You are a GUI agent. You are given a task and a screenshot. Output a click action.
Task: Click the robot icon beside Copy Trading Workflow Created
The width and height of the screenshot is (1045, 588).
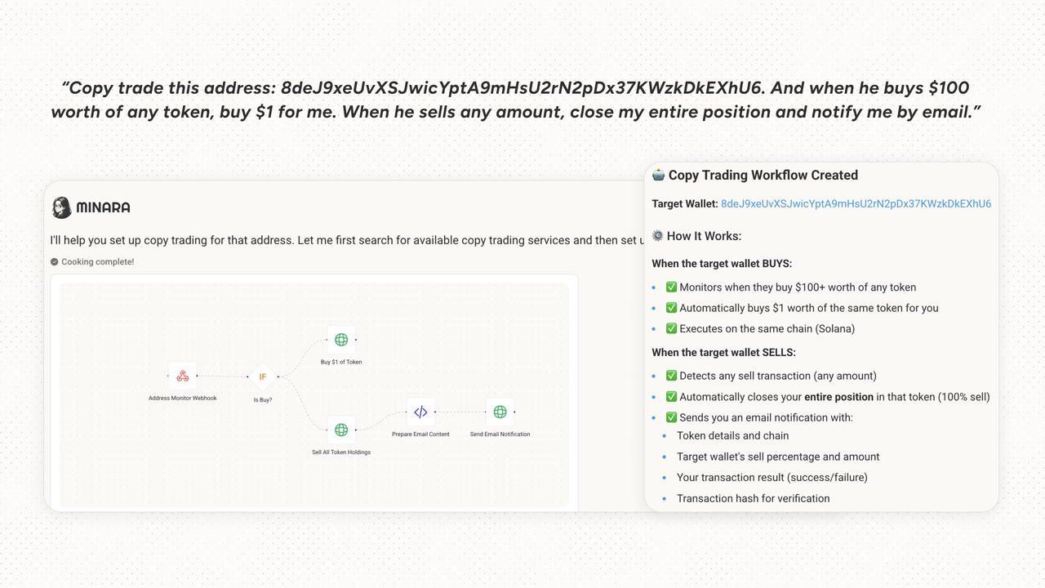pos(658,175)
